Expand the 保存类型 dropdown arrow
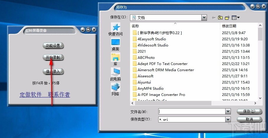The width and height of the screenshot is (268, 138). pos(228,119)
